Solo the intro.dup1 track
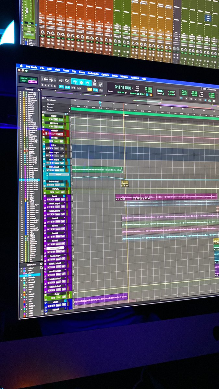 pos(50,156)
